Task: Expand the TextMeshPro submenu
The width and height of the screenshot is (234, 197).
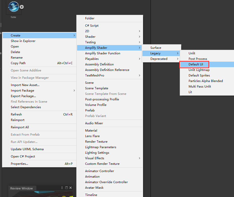Action: [x=110, y=75]
